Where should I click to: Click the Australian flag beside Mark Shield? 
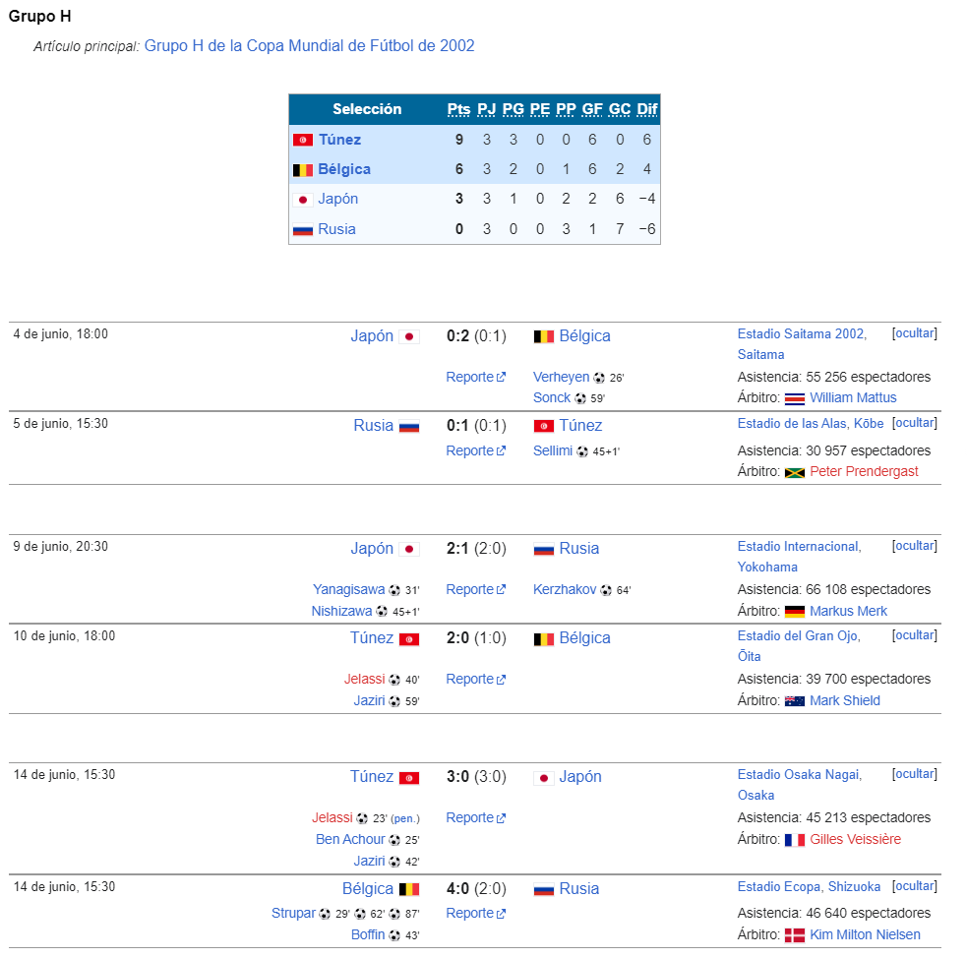(794, 701)
